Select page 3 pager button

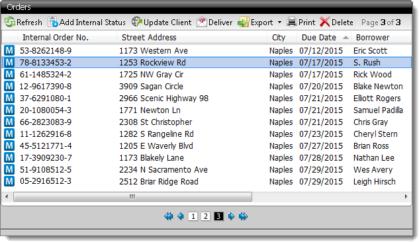coord(218,216)
